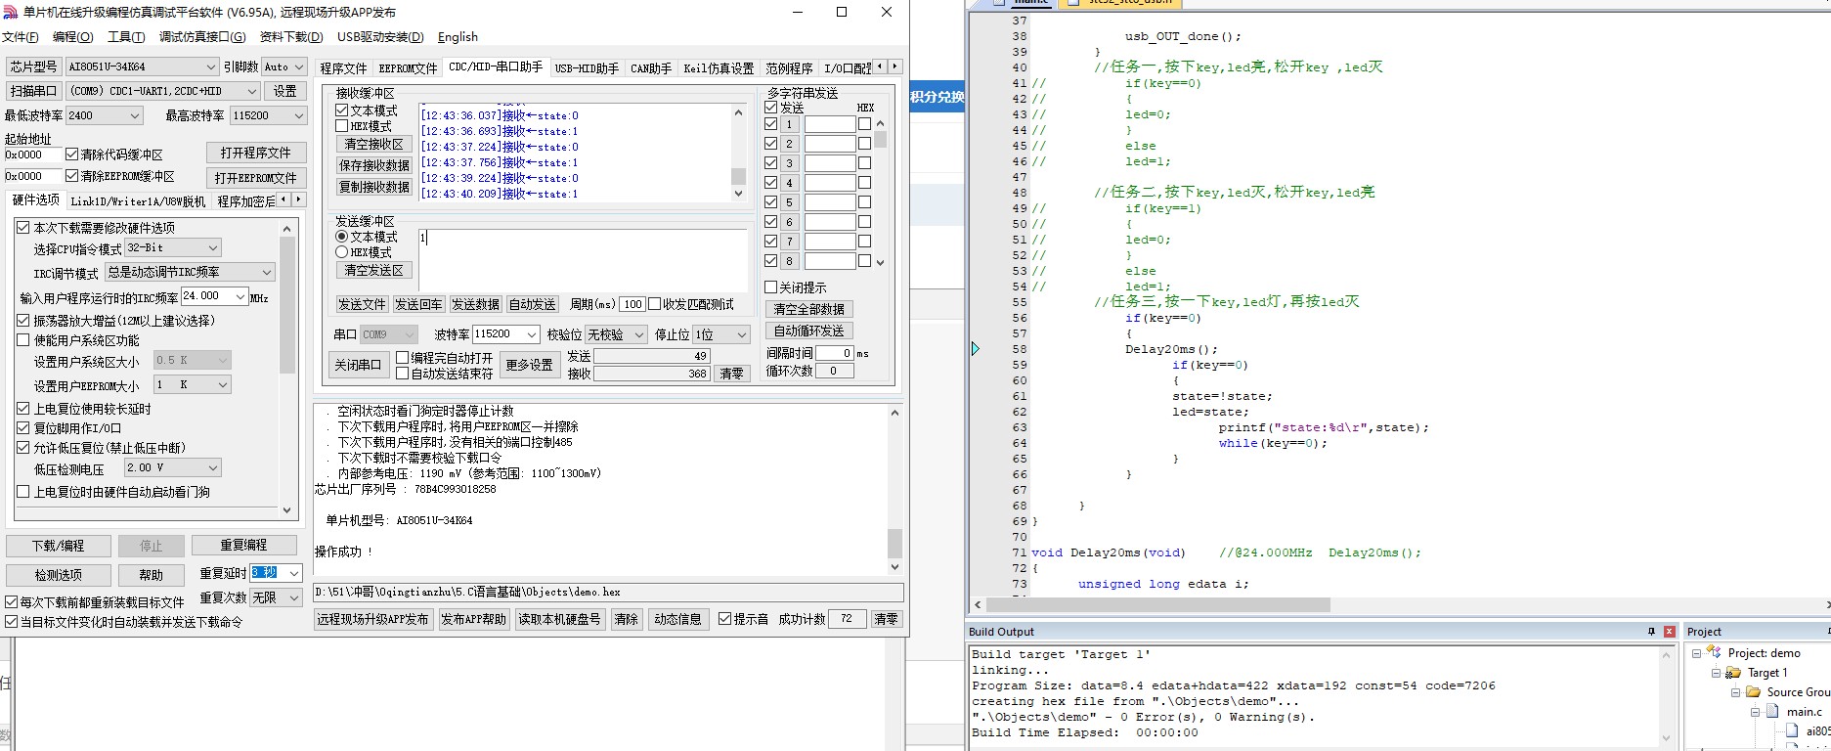Viewport: 1831px width, 751px height.
Task: Open parity bit dropdown in serial helper
Action: (617, 334)
